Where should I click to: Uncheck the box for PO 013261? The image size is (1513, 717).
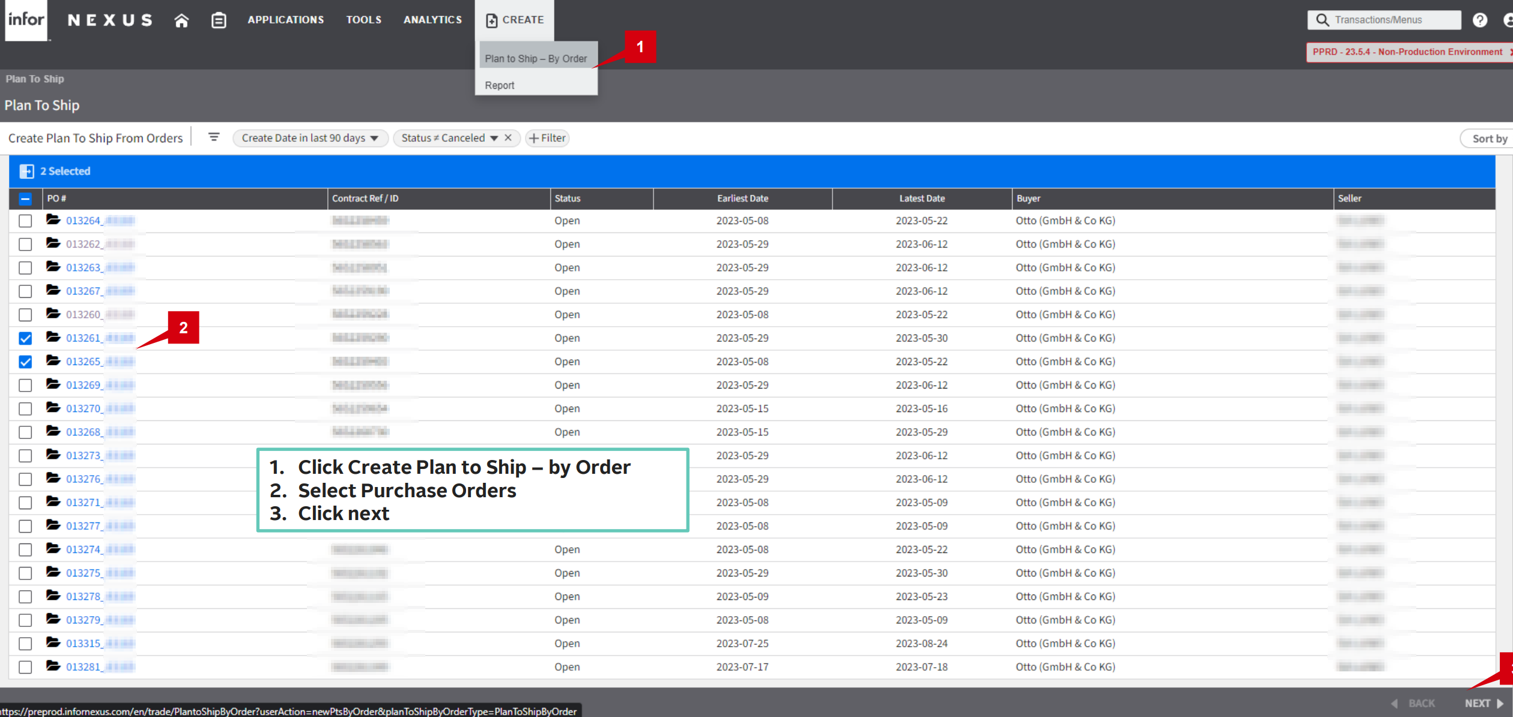pyautogui.click(x=25, y=338)
